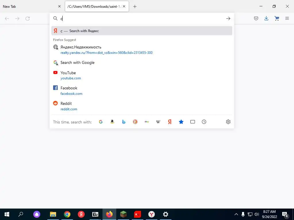Open a new tab with plus button

pyautogui.click(x=135, y=7)
